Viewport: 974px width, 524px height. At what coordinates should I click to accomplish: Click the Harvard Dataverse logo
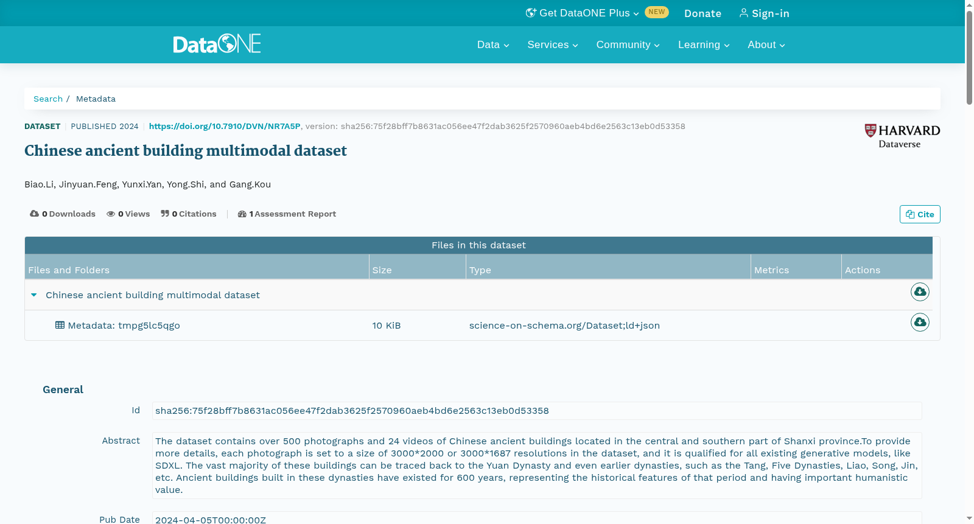point(902,136)
